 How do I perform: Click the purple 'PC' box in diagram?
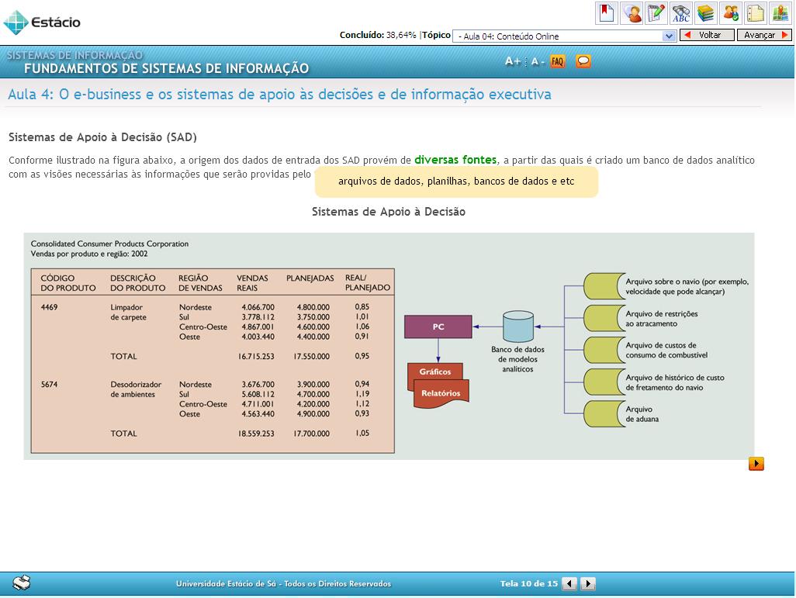438,327
